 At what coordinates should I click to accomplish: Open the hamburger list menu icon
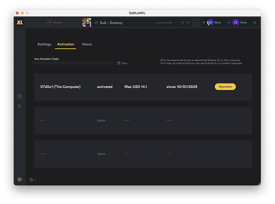[255, 22]
